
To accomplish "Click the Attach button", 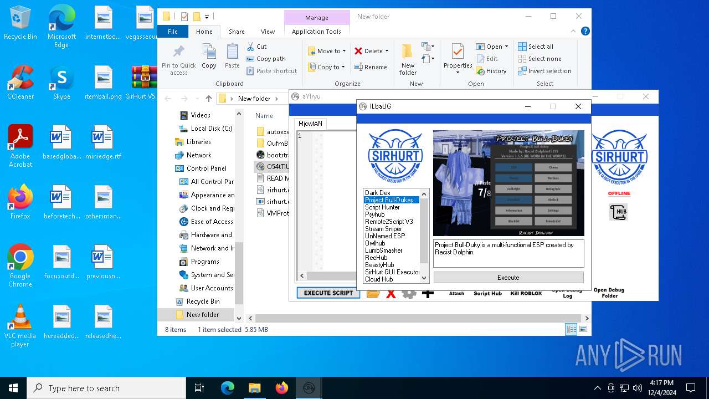I will tap(456, 293).
